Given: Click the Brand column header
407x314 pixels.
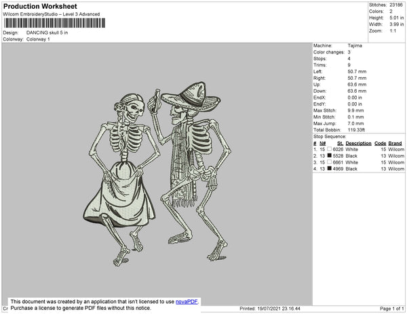Looking at the screenshot, I should (395, 143).
